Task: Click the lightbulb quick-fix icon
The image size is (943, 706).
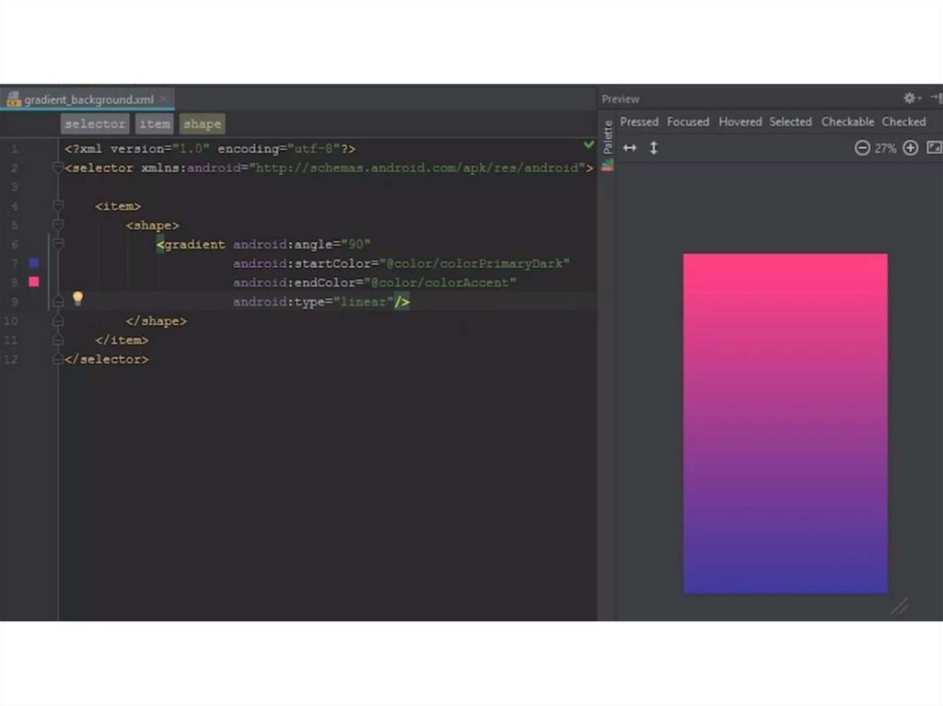Action: (77, 298)
